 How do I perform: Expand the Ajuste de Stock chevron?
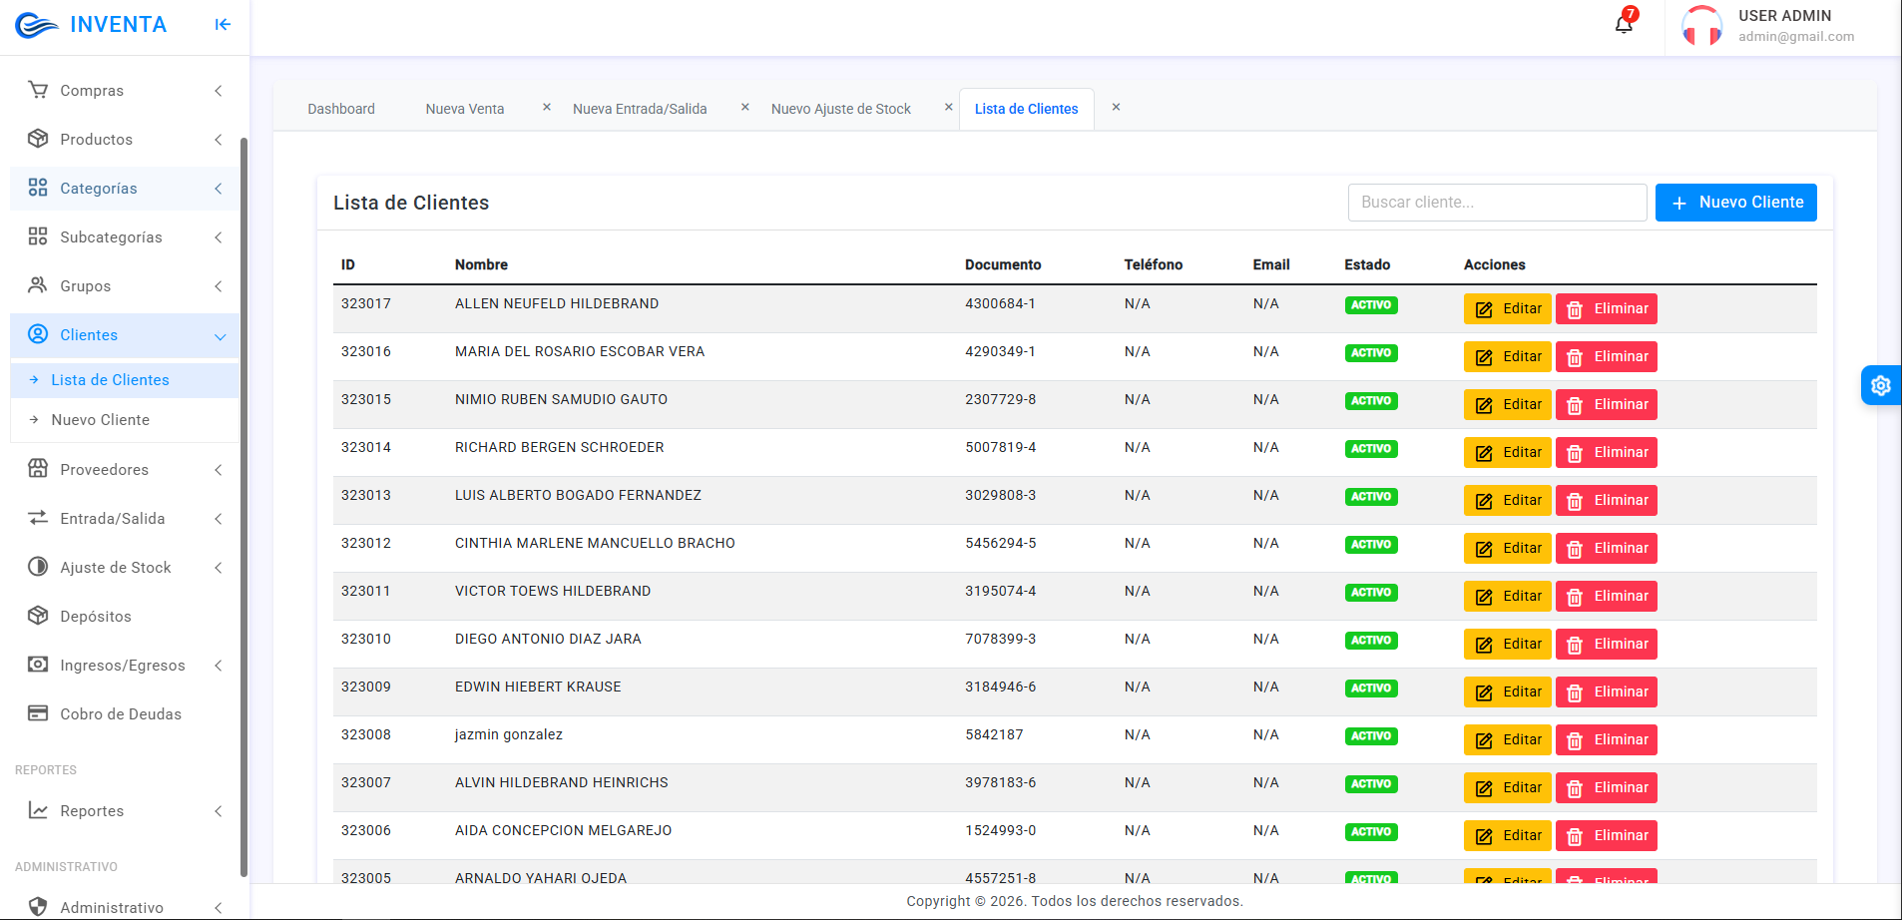[218, 568]
